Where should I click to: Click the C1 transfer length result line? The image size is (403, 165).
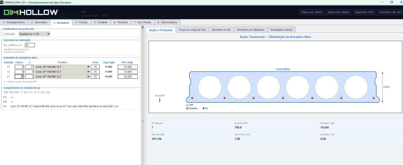point(64,106)
